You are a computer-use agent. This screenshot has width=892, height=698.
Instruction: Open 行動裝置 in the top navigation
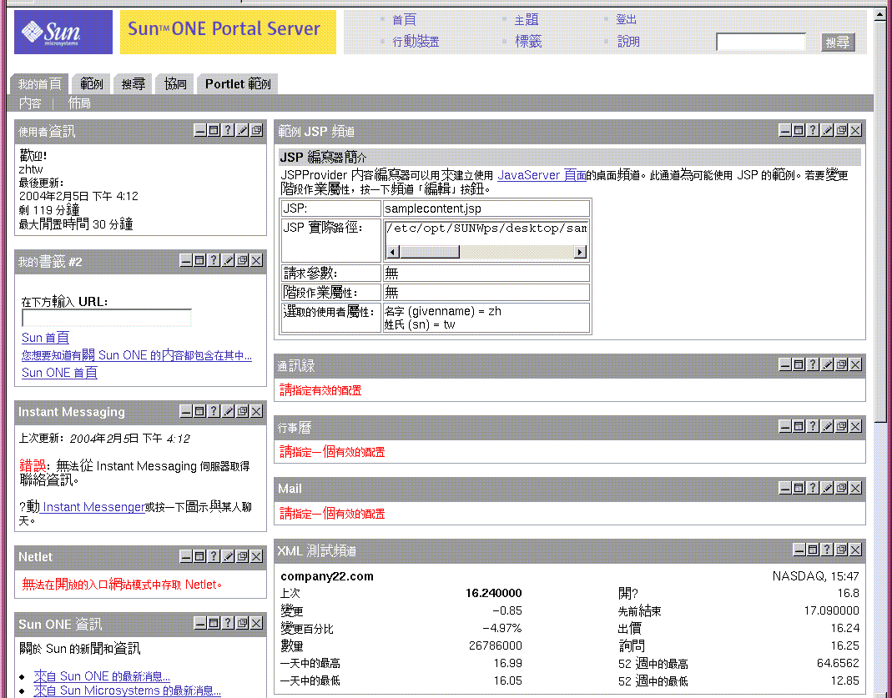pyautogui.click(x=416, y=42)
